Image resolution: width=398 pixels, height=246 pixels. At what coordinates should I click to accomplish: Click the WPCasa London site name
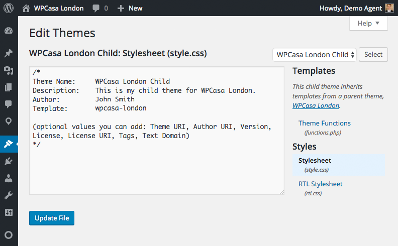pyautogui.click(x=59, y=9)
